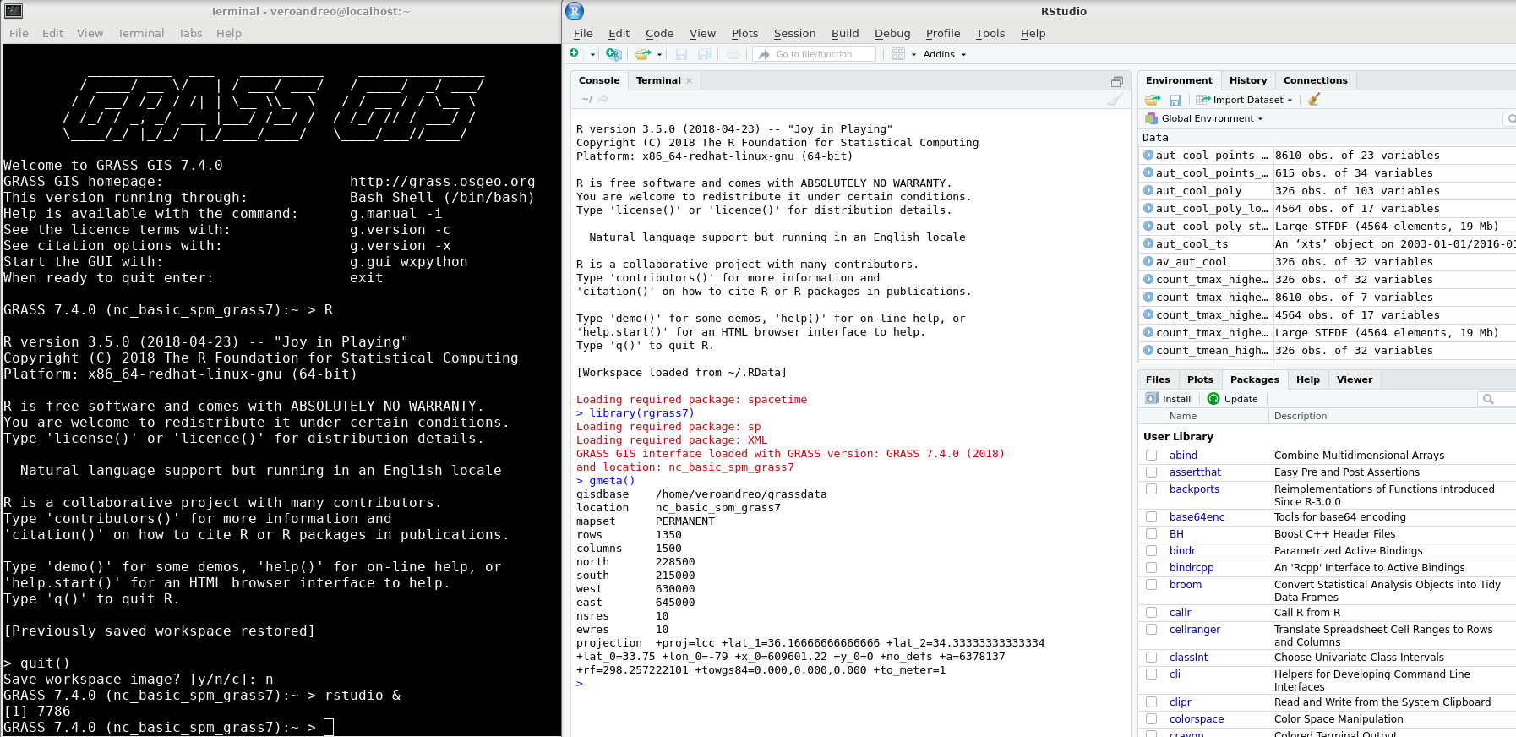Open the Session menu in RStudio
Screen dimensions: 1516x737
794,34
